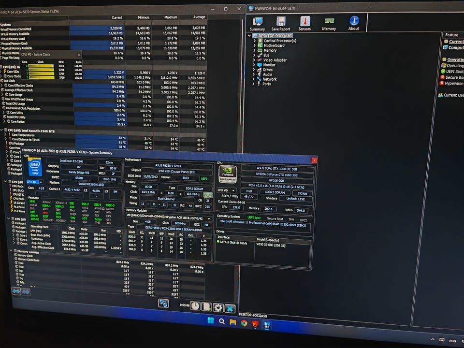Click the VI550 S3 SSD drive entry
This screenshot has width=464, height=348.
coord(271,245)
